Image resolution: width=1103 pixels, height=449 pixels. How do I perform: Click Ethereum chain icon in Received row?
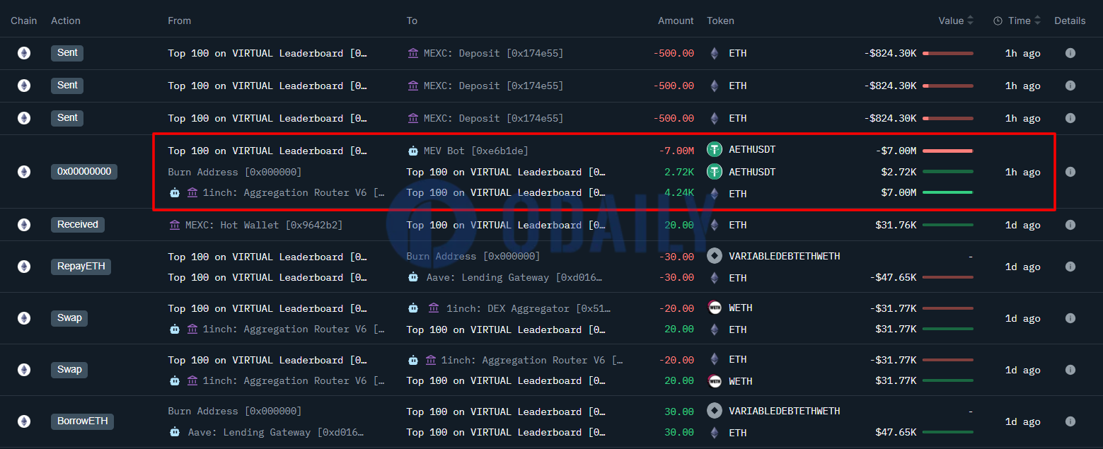click(x=24, y=225)
